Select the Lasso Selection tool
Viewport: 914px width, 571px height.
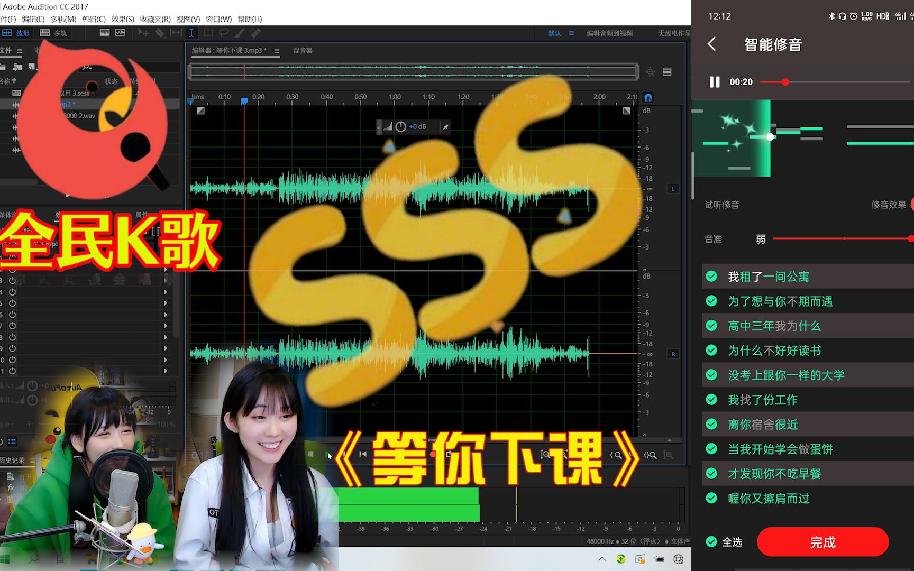224,33
